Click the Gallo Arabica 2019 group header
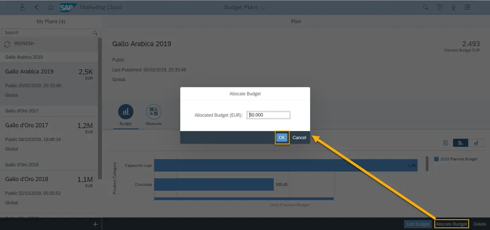 click(x=24, y=57)
